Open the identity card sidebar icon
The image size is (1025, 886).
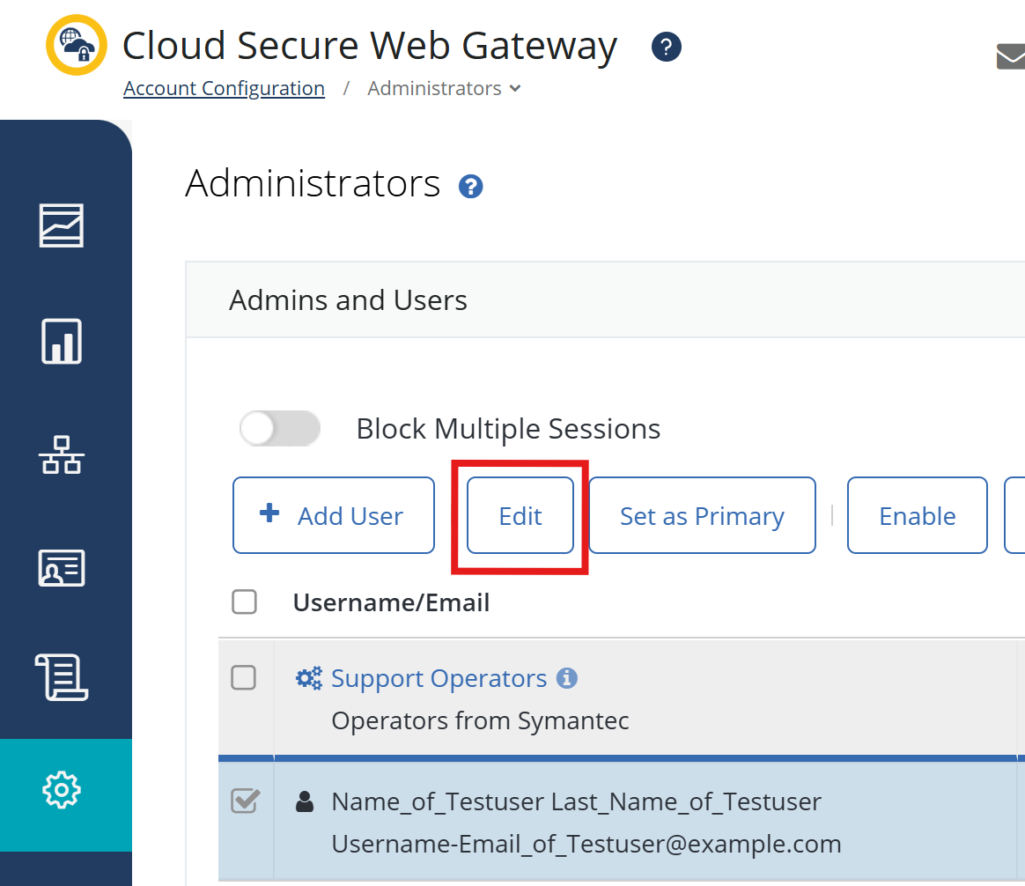click(62, 568)
